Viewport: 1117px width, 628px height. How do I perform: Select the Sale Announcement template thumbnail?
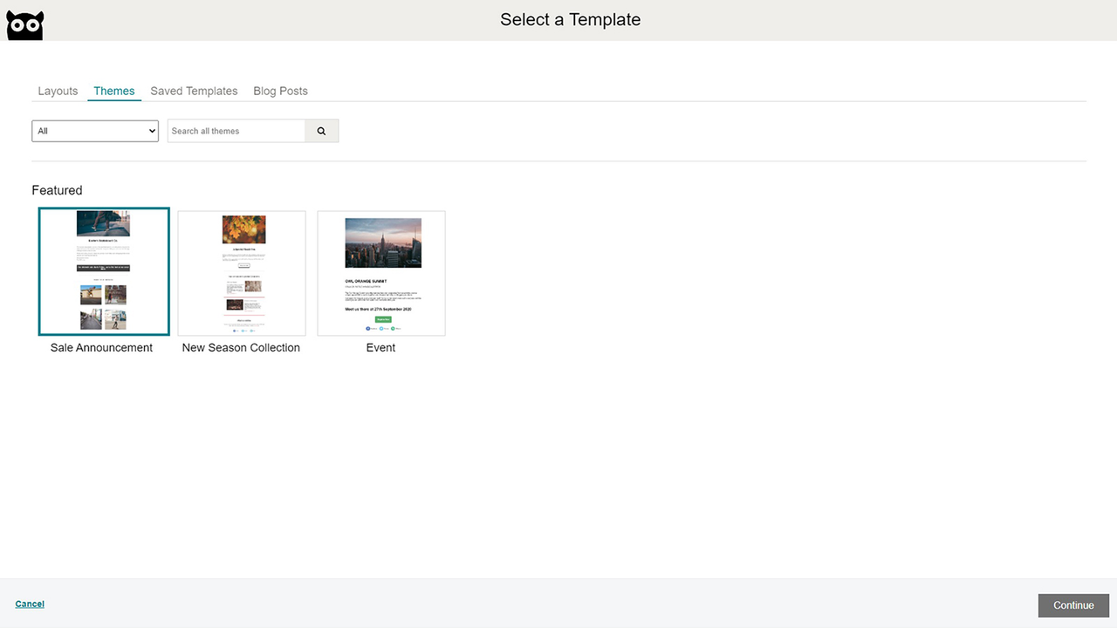[x=103, y=270]
